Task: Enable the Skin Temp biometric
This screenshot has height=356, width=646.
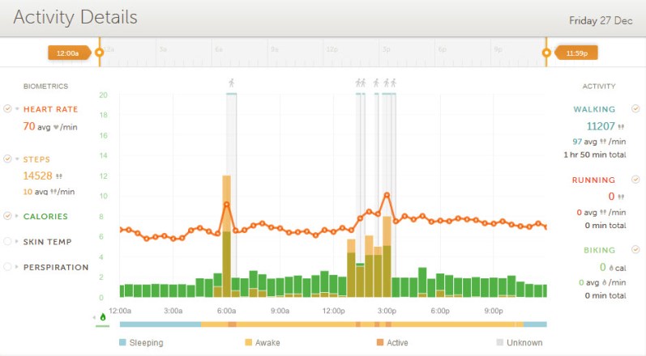Action: point(8,241)
